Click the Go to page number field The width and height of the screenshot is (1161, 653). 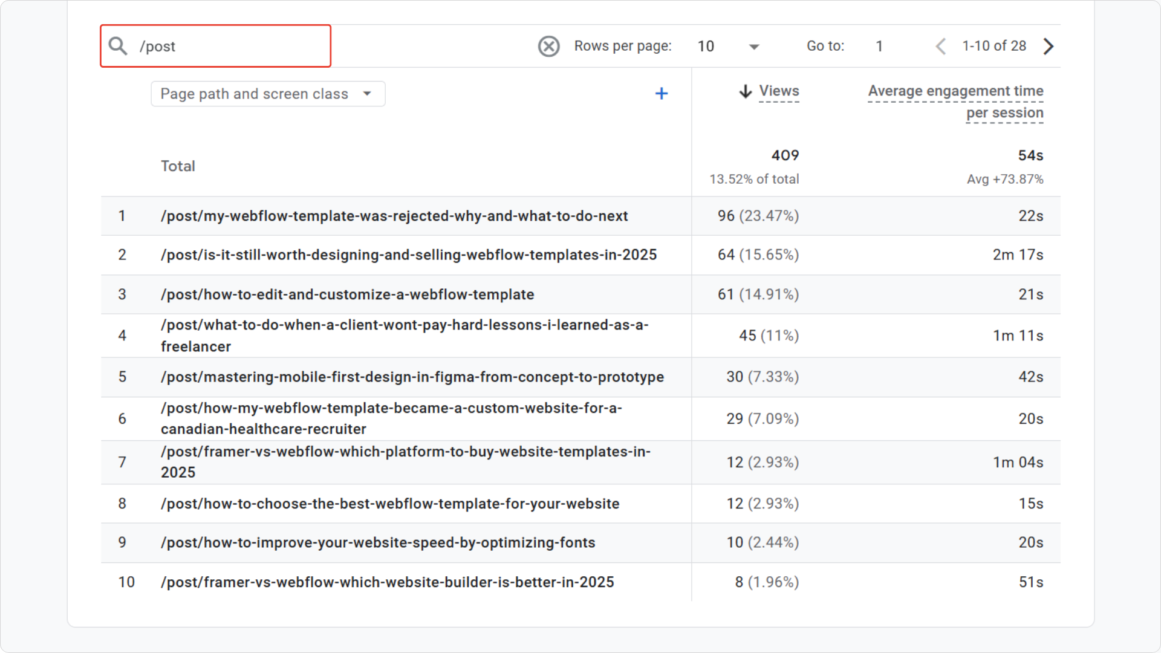tap(879, 46)
